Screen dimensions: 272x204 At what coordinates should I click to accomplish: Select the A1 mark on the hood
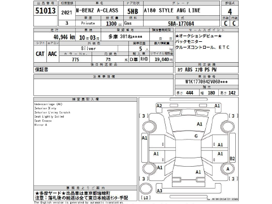199,124
